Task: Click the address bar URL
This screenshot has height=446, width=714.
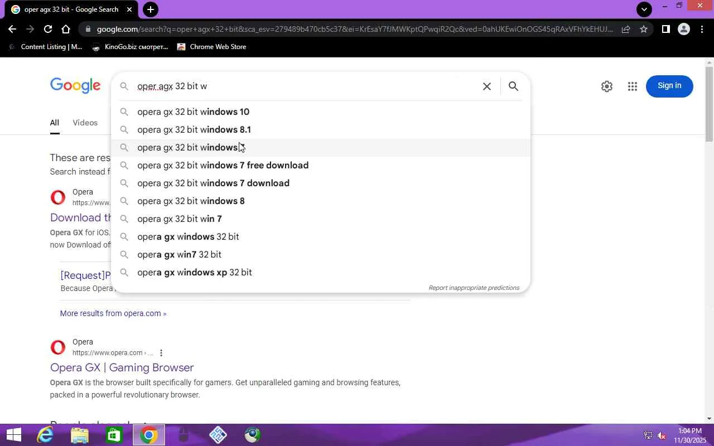Action: coord(355,29)
